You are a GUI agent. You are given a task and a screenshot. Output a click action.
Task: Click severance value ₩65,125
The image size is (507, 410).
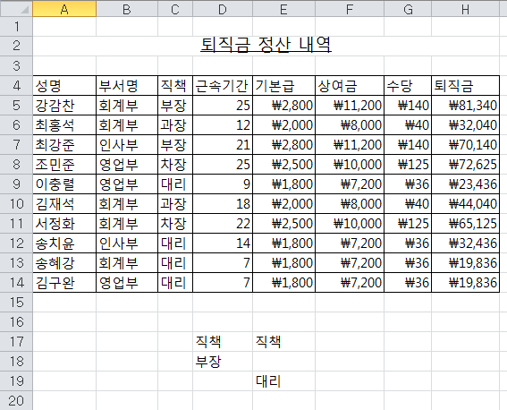(466, 224)
